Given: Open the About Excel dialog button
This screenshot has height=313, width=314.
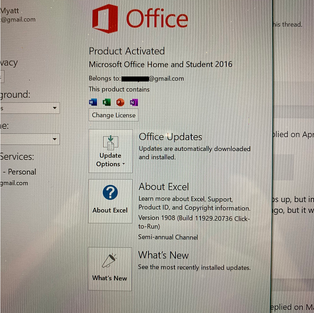Looking at the screenshot, I should click(110, 201).
